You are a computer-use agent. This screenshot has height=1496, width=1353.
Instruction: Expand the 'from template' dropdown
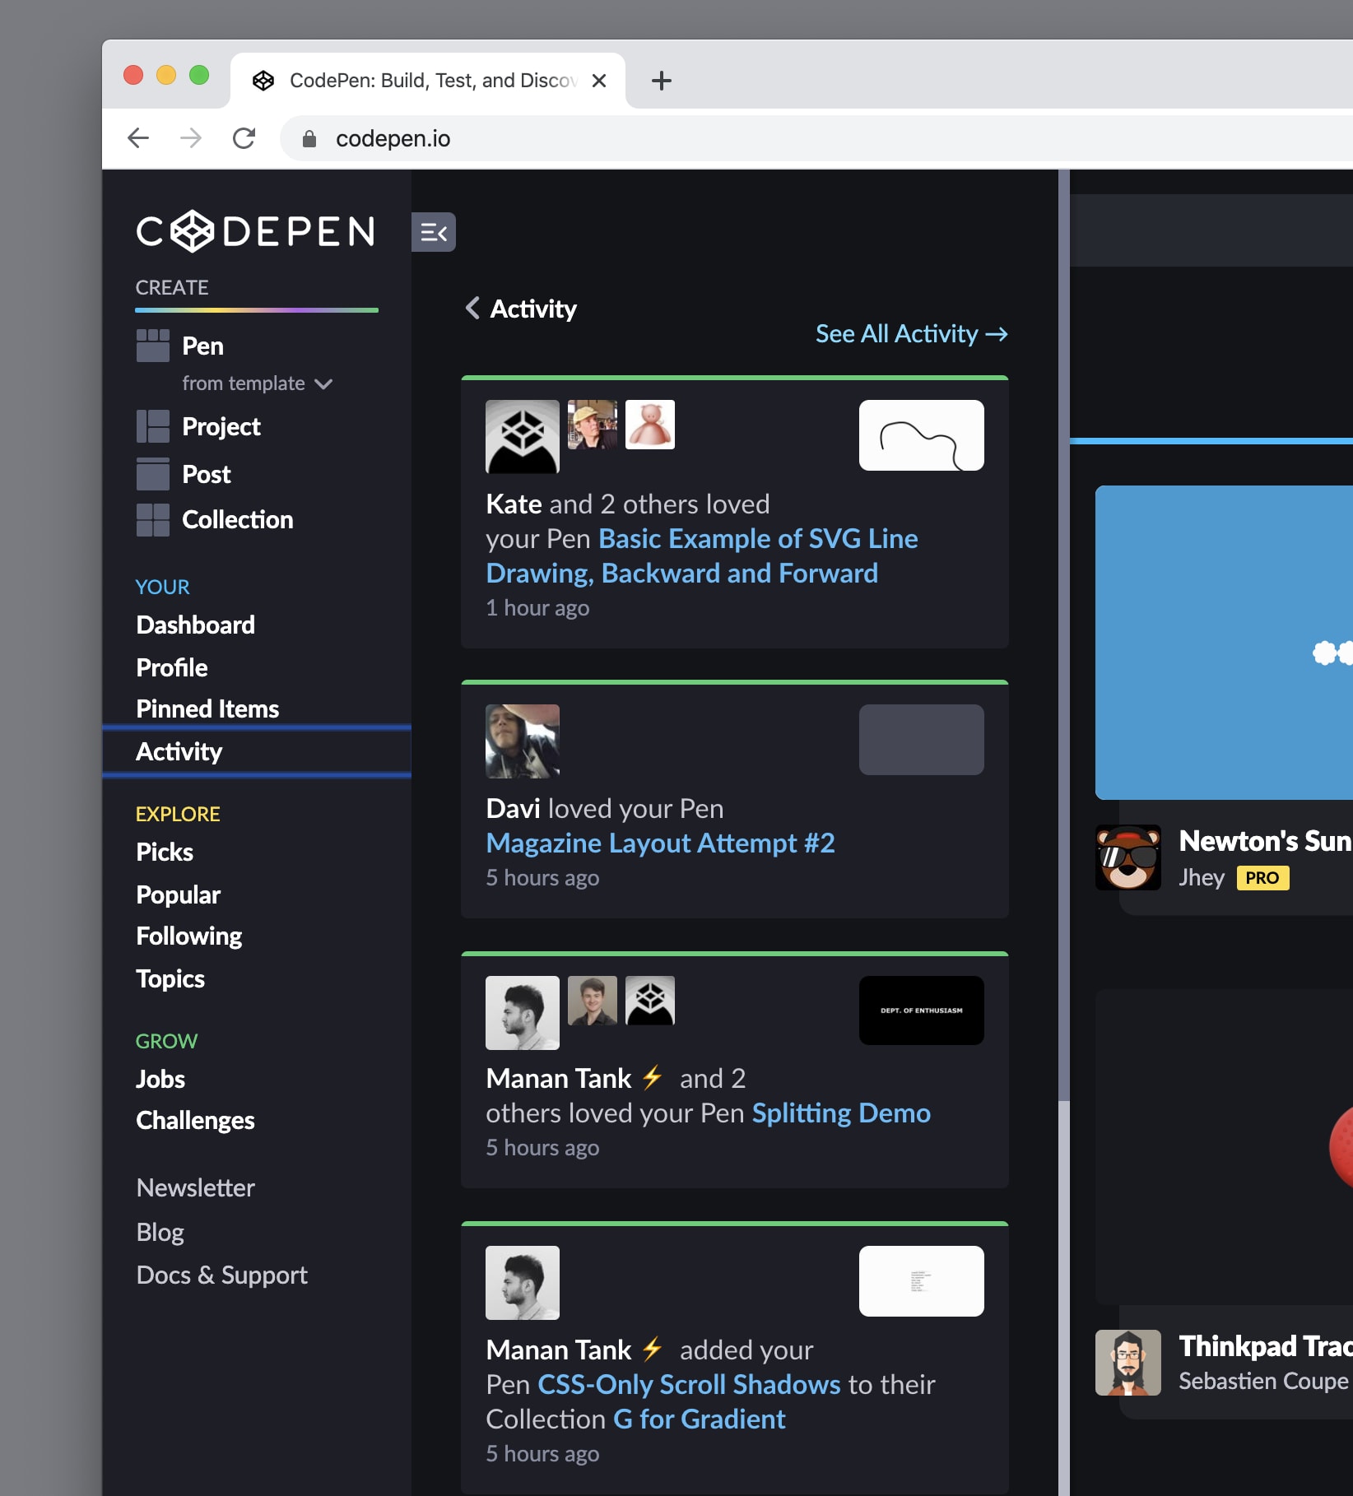pos(257,383)
